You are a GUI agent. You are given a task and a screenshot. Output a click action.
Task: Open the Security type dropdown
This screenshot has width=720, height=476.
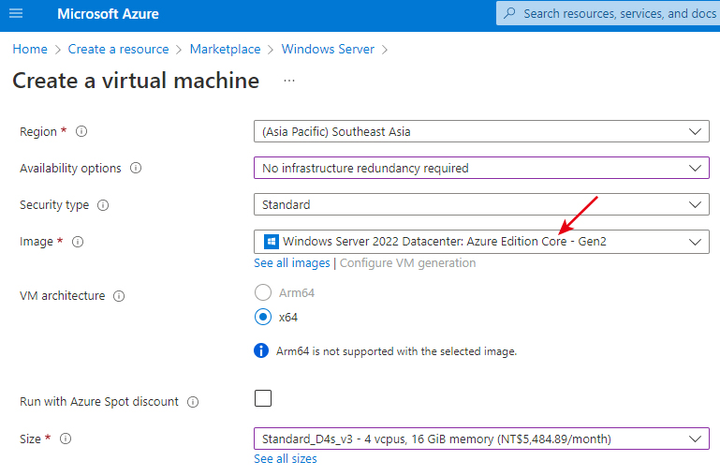click(x=481, y=204)
